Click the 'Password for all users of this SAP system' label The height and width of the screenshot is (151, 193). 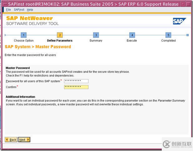pyautogui.click(x=33, y=81)
